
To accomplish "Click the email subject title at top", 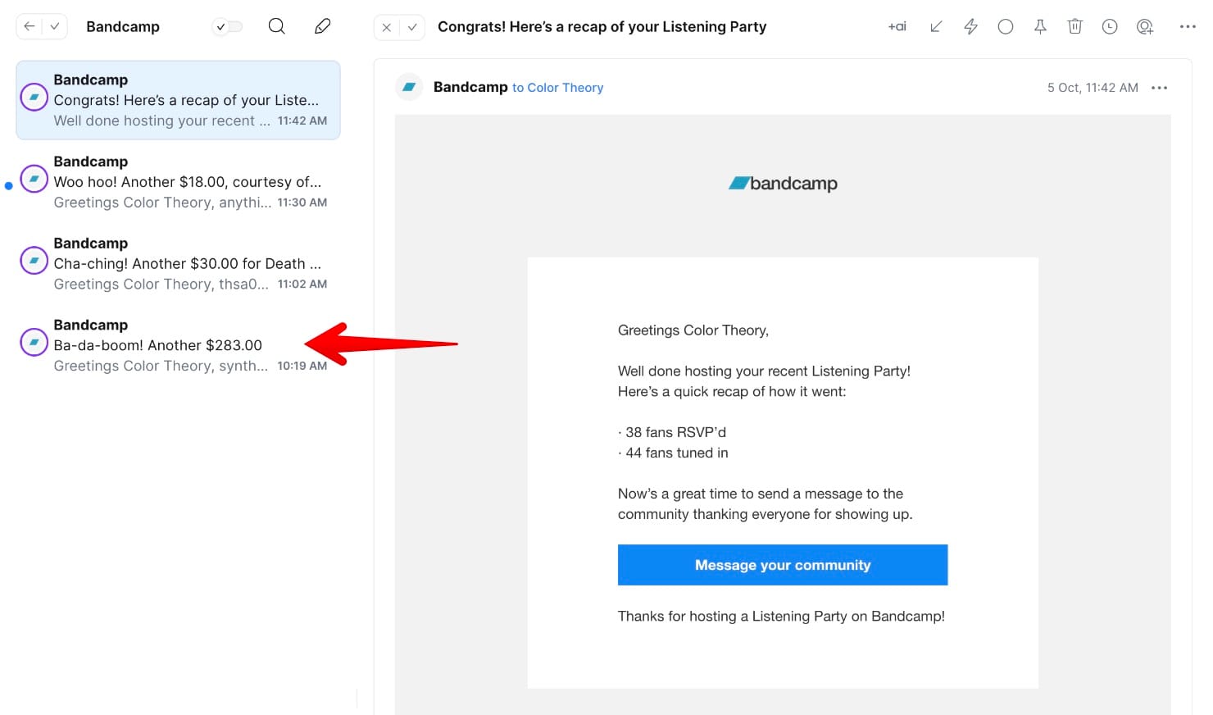I will click(602, 26).
